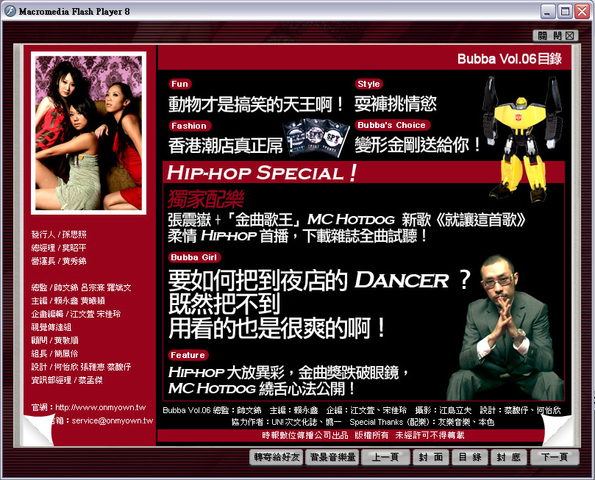Screen dimensions: 595x480
Task: Click the yellow Transformer robot image
Action: (521, 139)
